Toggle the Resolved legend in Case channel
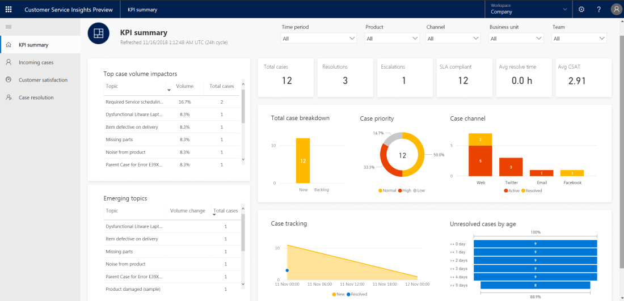The width and height of the screenshot is (624, 301). pyautogui.click(x=532, y=190)
